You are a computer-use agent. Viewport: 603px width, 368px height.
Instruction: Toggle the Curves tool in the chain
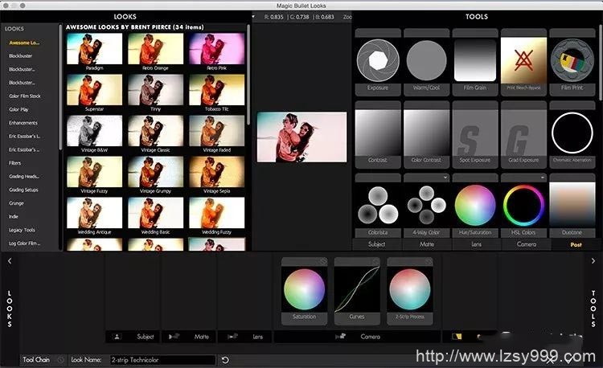coord(375,262)
